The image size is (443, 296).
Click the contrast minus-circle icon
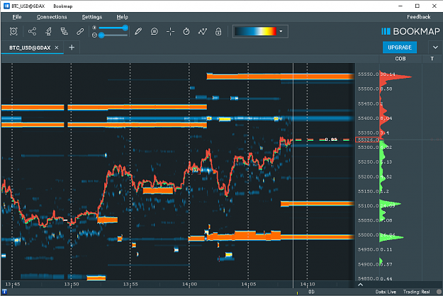(94, 35)
